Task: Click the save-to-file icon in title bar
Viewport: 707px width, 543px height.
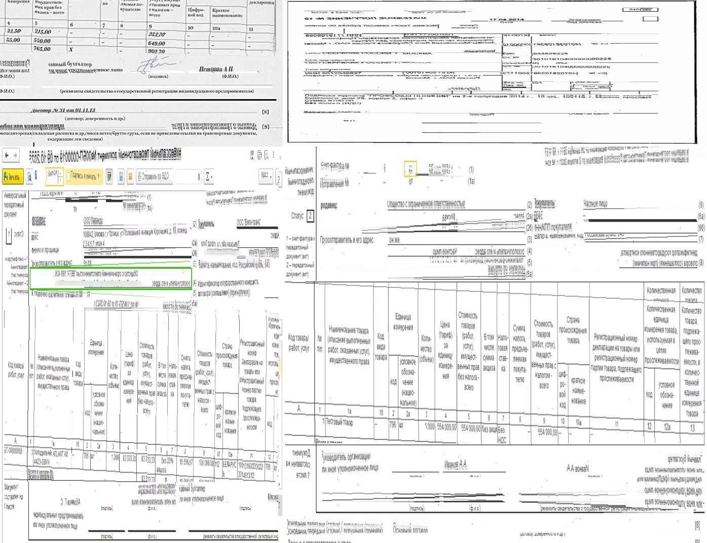Action: click(252, 155)
